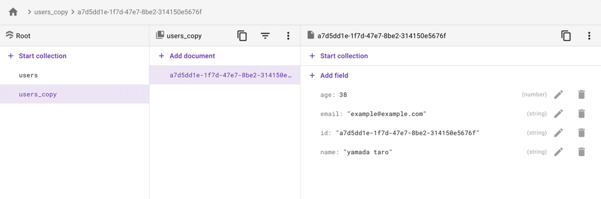Open users_copy collection three-dot menu
601x199 pixels.
click(288, 36)
